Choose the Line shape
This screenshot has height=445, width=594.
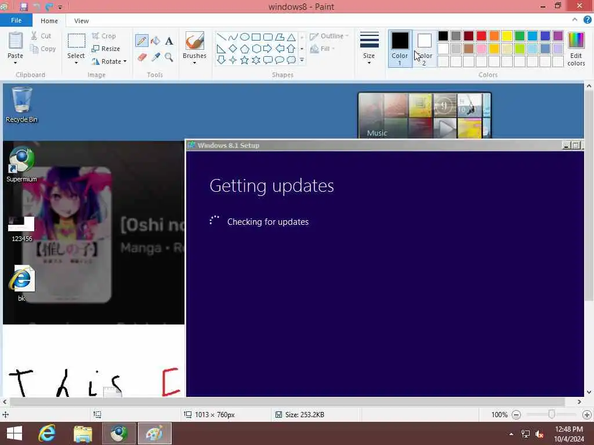221,37
